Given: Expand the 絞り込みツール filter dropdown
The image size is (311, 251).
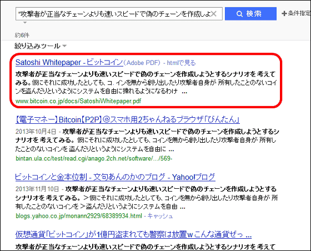Looking at the screenshot, I should [41, 46].
